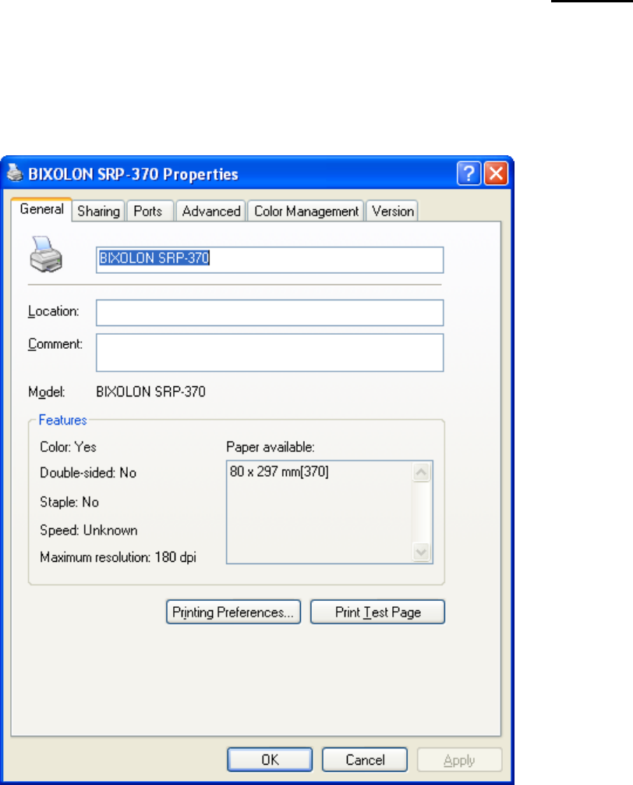The height and width of the screenshot is (785, 633).
Task: Click the Paper available: label
Action: coord(271,446)
